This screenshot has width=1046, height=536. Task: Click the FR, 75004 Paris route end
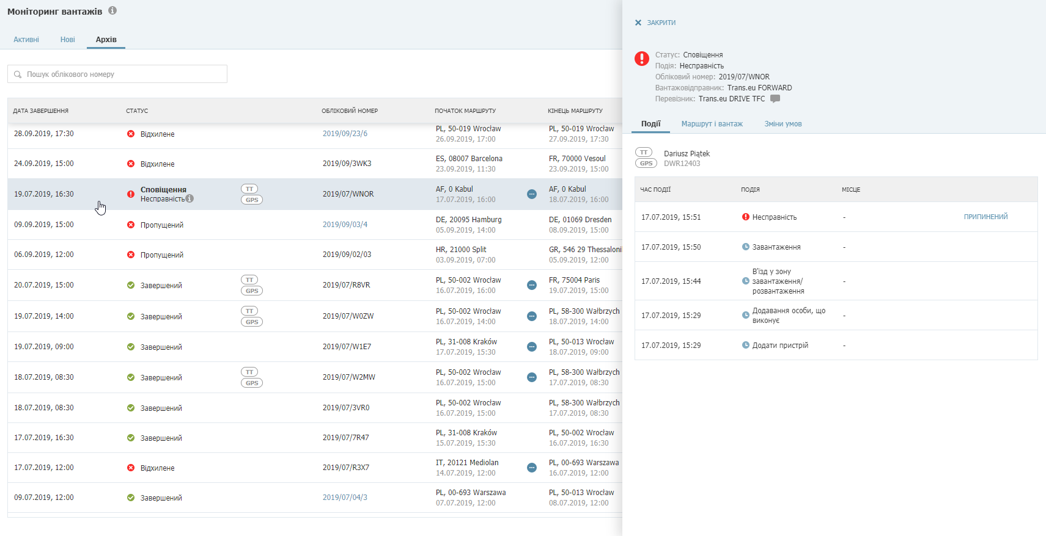574,280
